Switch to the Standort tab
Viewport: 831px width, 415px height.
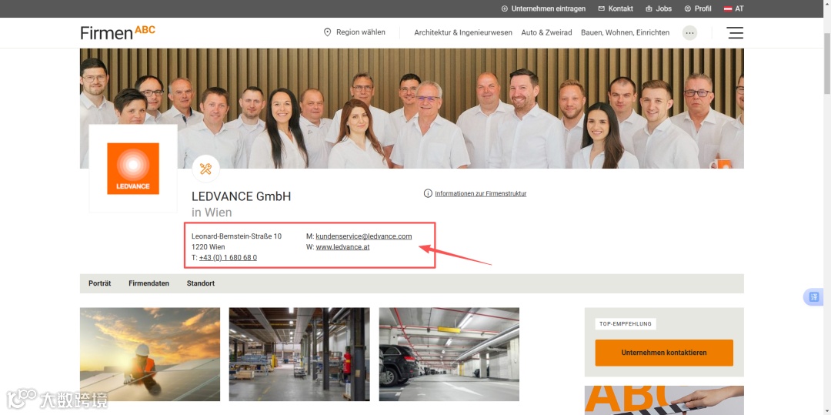click(200, 283)
